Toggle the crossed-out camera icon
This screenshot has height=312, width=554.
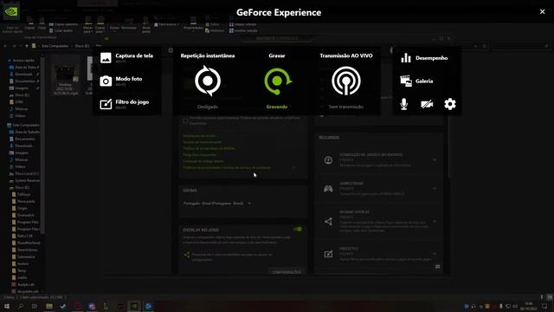427,104
